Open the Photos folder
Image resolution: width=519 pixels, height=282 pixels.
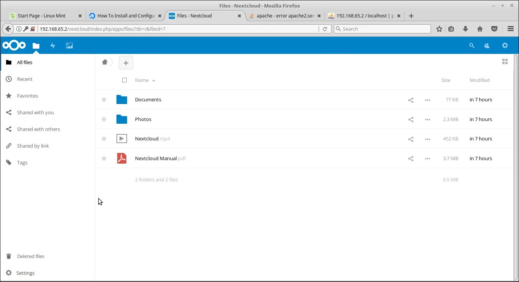143,119
